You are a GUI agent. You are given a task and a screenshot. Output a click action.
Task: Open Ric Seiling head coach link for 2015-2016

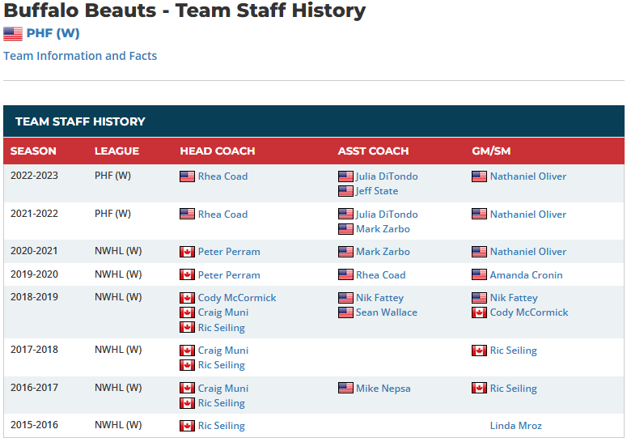(x=222, y=426)
